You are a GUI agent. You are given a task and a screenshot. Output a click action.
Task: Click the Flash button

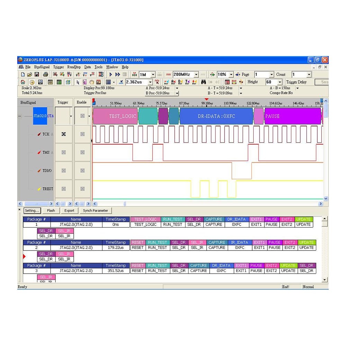coord(51,211)
